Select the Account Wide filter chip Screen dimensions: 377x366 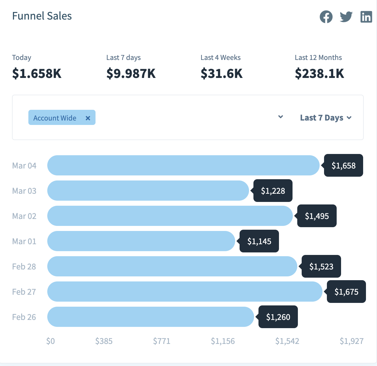point(55,118)
